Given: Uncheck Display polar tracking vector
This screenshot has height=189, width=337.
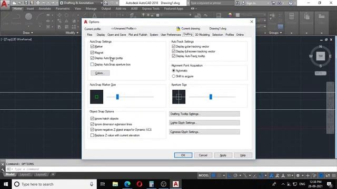Looking at the screenshot, I should (174, 46).
